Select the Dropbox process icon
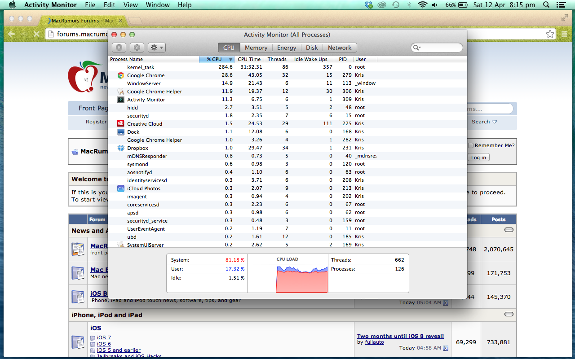Viewport: 575px width, 359px height. click(x=121, y=148)
